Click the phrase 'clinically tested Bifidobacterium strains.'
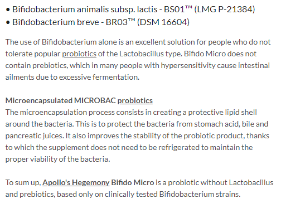 pos(173,195)
